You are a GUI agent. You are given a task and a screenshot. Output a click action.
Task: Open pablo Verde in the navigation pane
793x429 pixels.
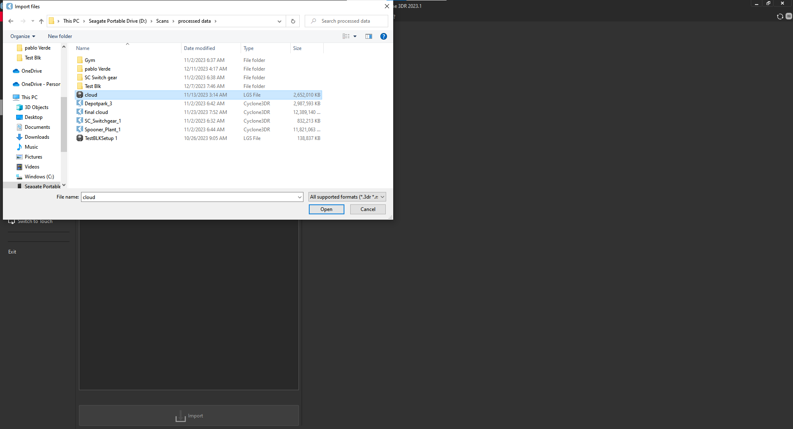tap(34, 48)
